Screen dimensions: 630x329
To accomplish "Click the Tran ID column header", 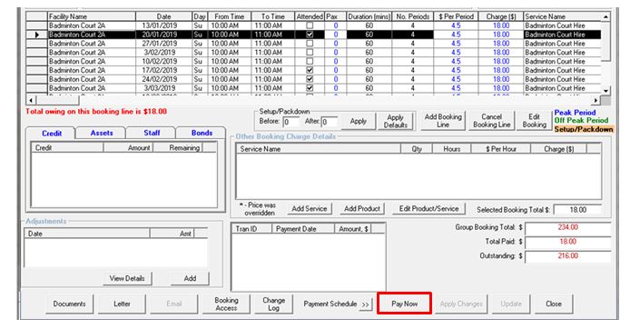I will (x=252, y=229).
